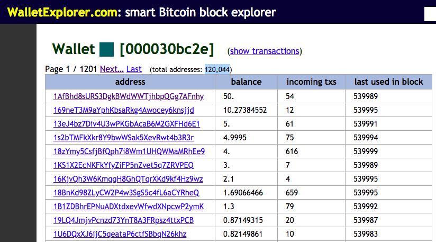This screenshot has width=436, height=242.
Task: Click block number 539987
Action: click(366, 220)
